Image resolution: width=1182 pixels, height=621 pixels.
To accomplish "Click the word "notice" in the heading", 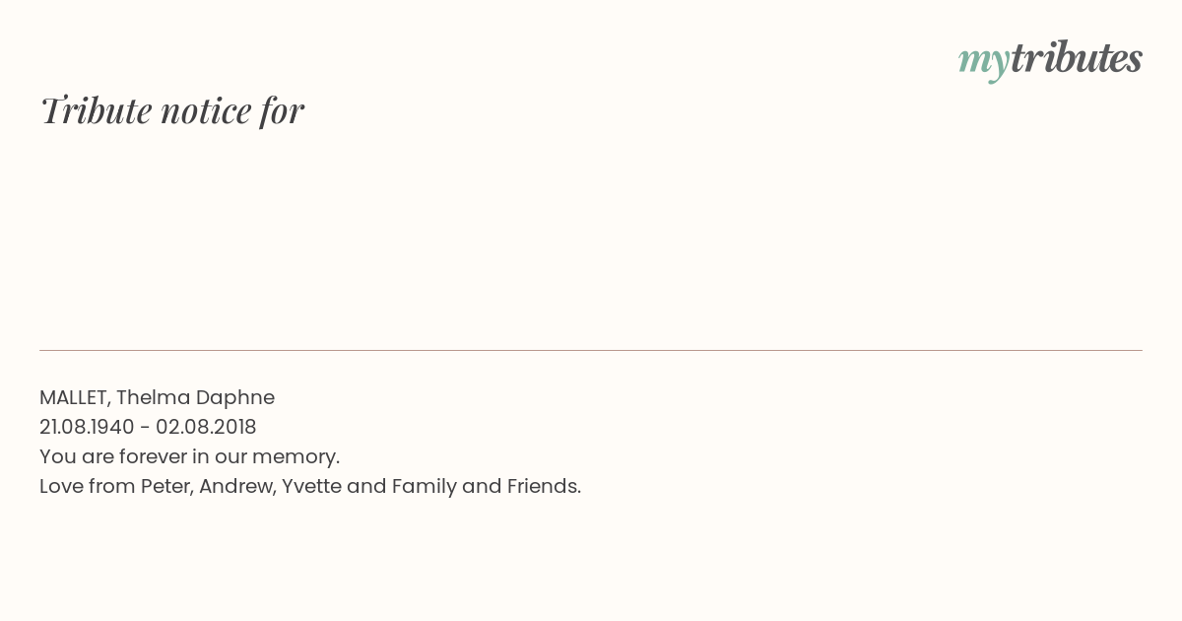I will (x=206, y=111).
